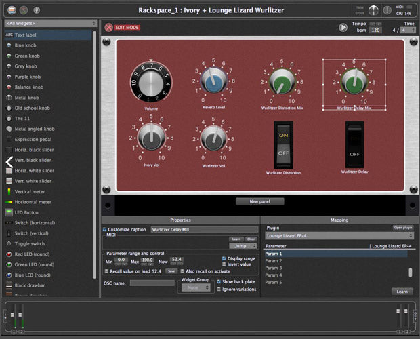The width and height of the screenshot is (420, 339).
Task: Flip the Wurlitzer Delay switch
Action: coord(354,144)
